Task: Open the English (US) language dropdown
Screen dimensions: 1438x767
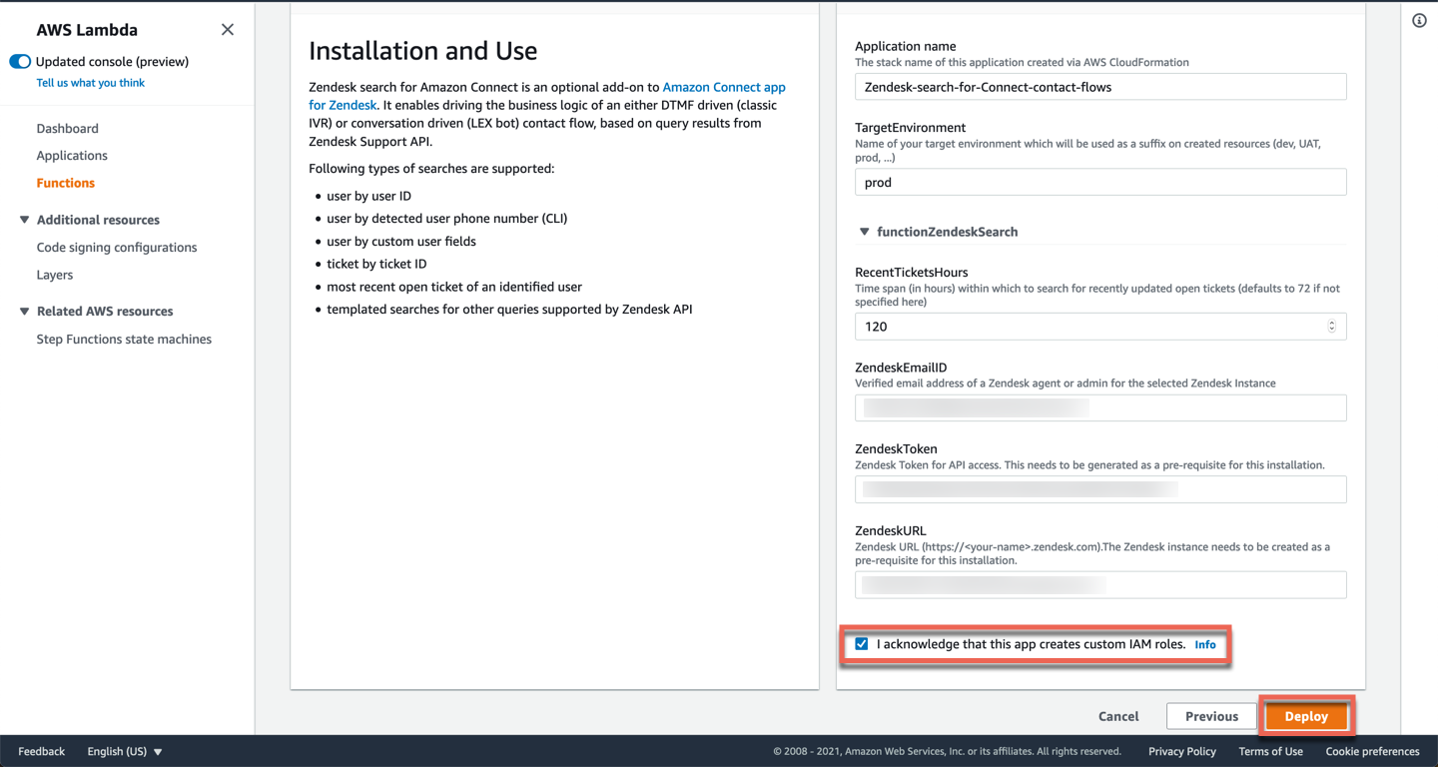Action: click(124, 751)
